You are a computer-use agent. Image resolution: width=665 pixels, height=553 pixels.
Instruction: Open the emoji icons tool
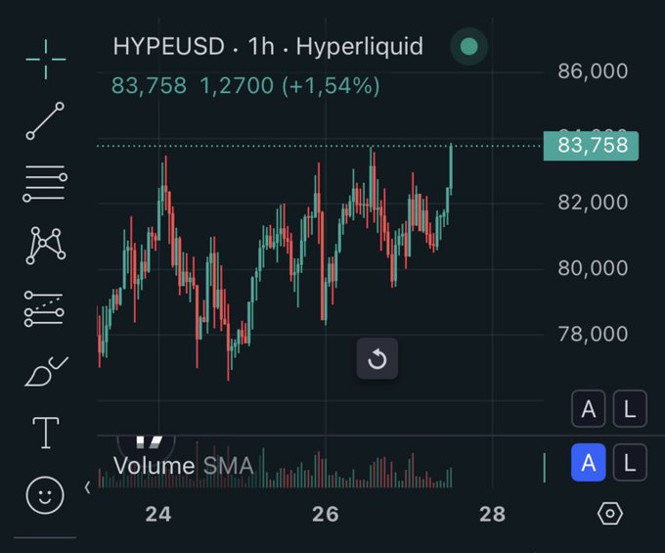click(45, 495)
